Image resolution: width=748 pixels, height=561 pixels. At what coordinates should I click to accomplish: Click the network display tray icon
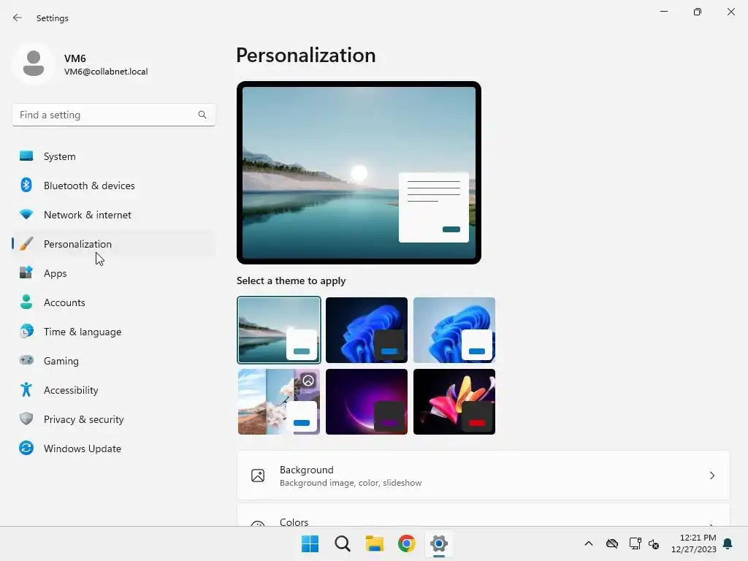(x=635, y=543)
